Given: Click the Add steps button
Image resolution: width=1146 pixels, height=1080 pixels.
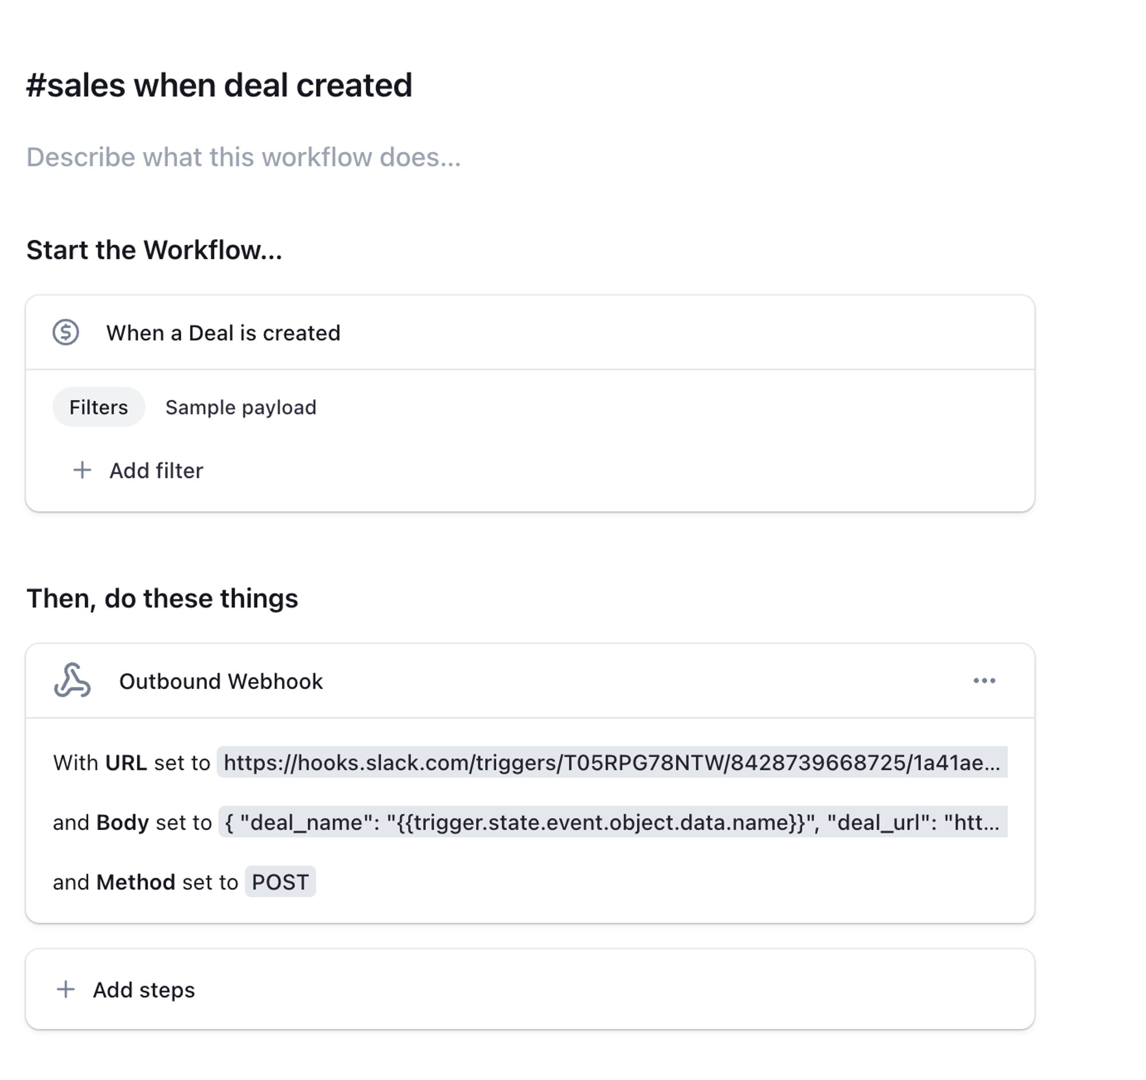Looking at the screenshot, I should pos(144,989).
